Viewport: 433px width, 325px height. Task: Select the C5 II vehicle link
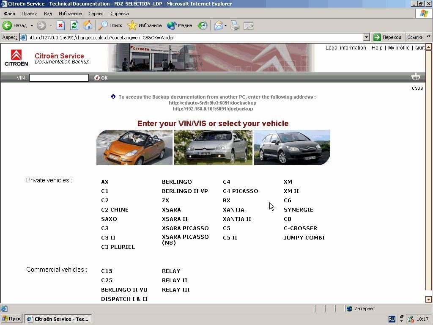click(230, 238)
